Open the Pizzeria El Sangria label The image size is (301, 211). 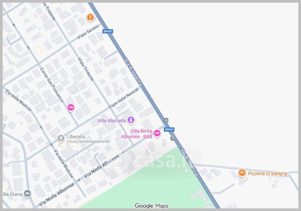point(268,174)
